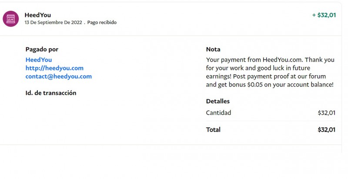348x179 pixels.
Task: Click the Detalles heading
Action: point(218,101)
